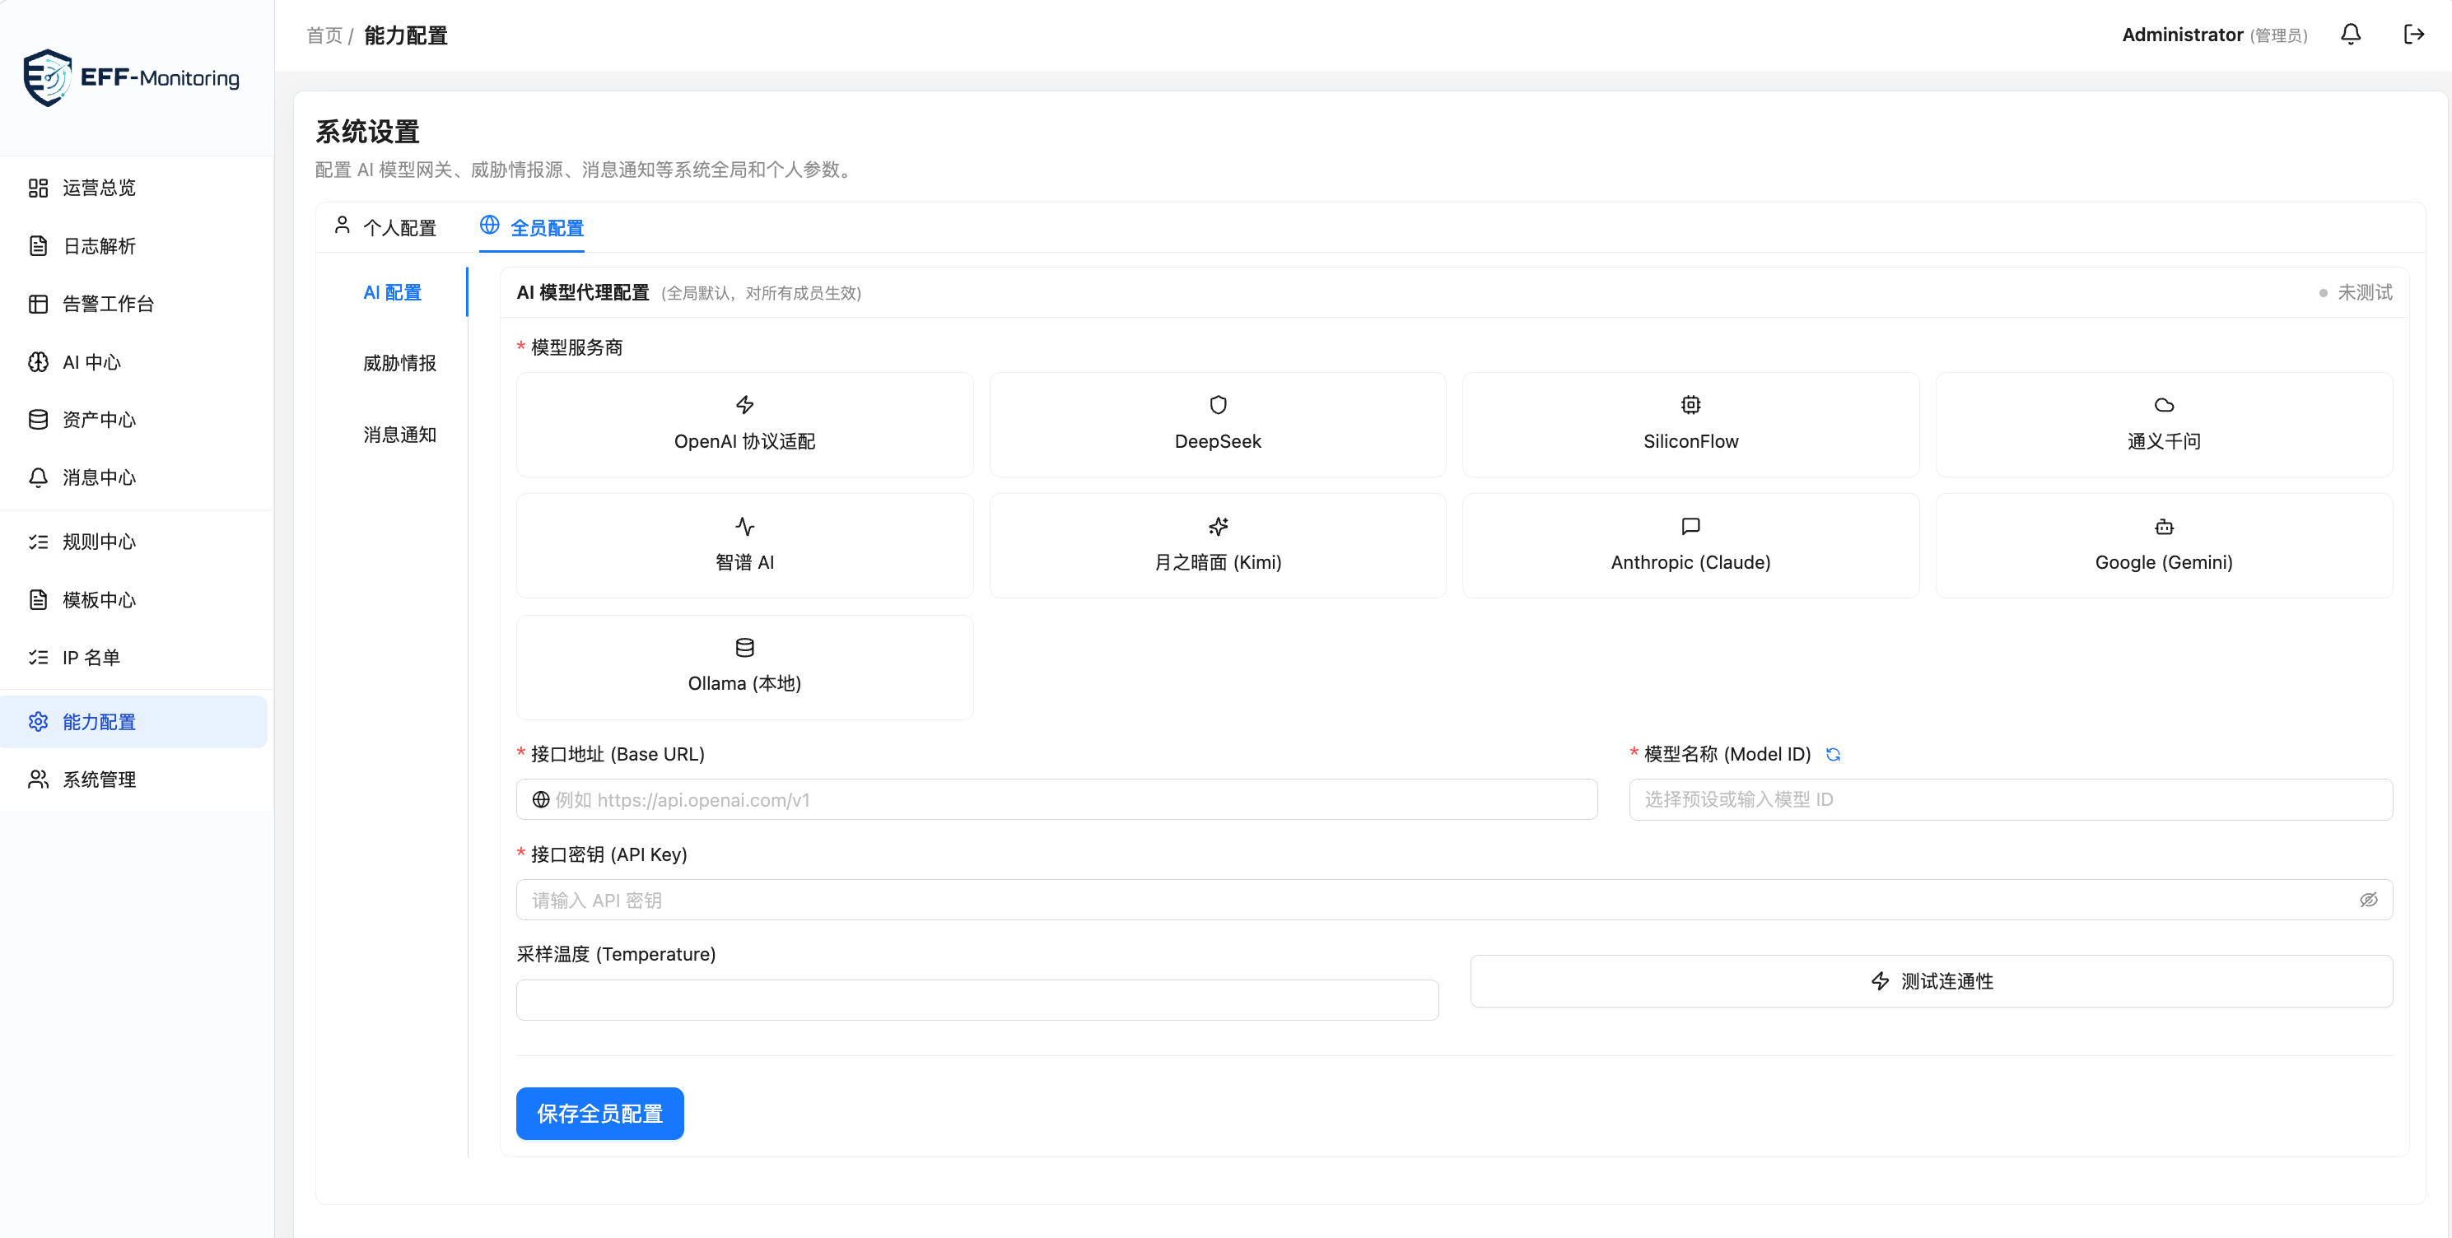
Task: Click the chat bubble icon on the Anthropic (Claude) card
Action: click(x=1690, y=526)
